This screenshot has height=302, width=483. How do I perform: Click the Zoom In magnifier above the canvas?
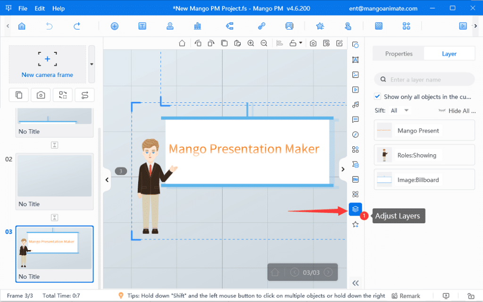click(250, 43)
